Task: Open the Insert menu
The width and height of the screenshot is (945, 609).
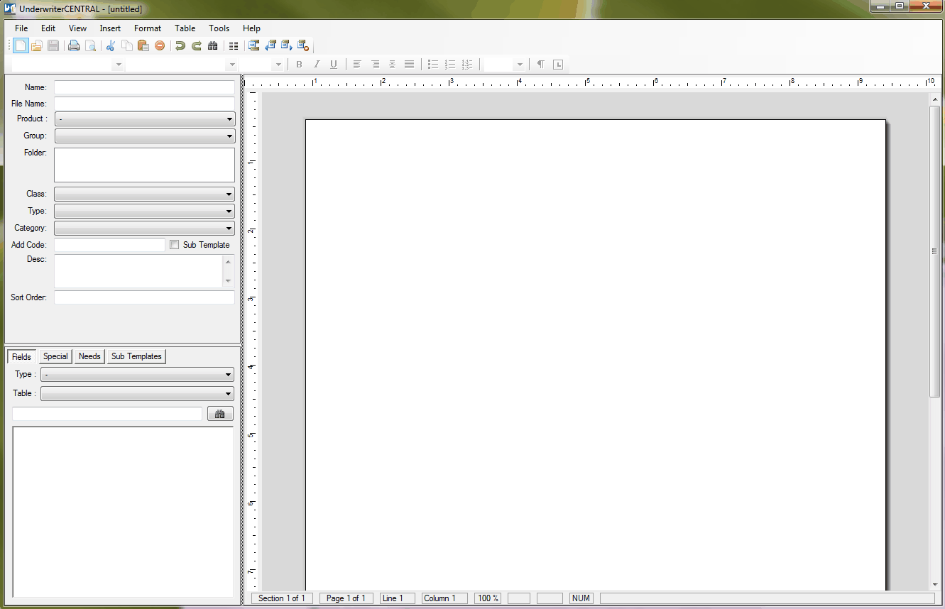Action: pyautogui.click(x=110, y=28)
